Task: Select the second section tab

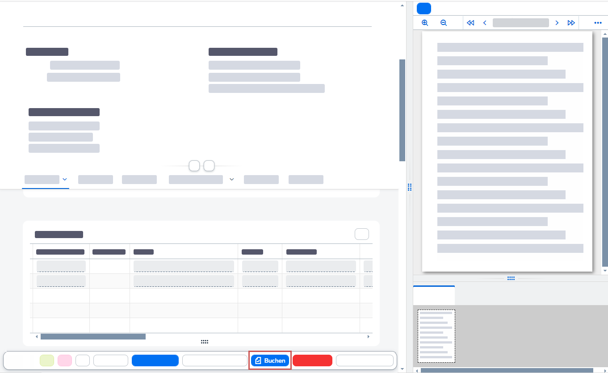Action: 96,180
